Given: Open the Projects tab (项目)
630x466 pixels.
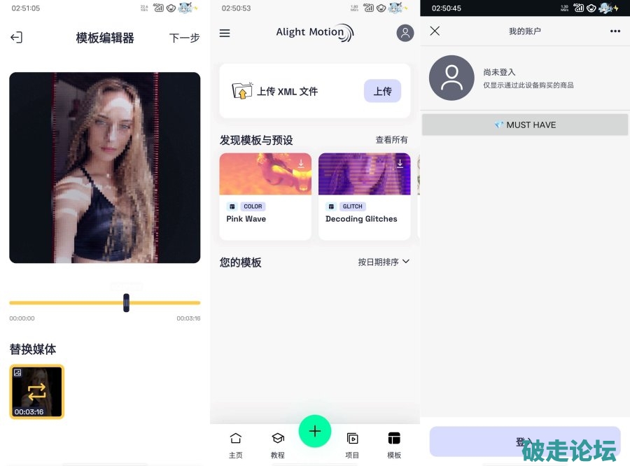Looking at the screenshot, I should [x=353, y=444].
